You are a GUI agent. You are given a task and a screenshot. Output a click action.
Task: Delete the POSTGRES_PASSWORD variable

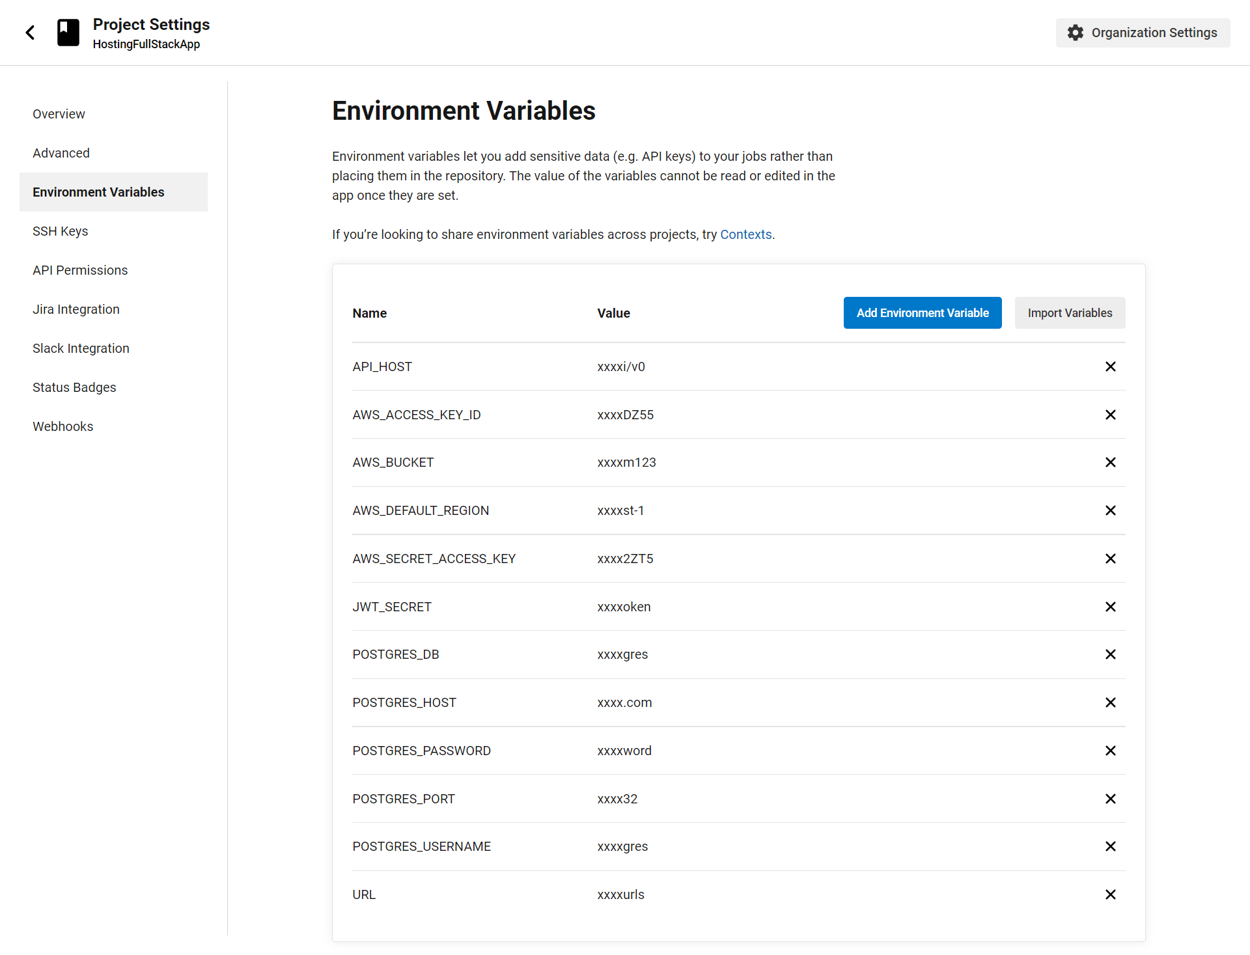point(1110,750)
